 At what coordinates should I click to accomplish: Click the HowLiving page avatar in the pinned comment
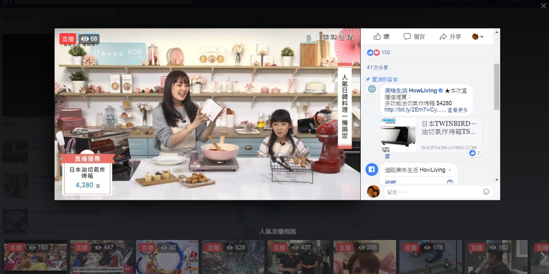point(372,90)
